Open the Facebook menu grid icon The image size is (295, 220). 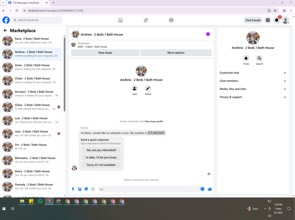[268, 20]
